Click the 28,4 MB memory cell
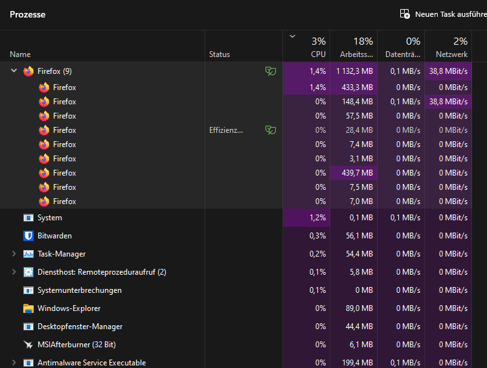Image resolution: width=487 pixels, height=368 pixels. (354, 130)
